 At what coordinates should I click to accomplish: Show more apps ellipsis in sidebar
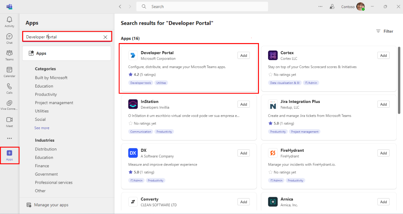tap(9, 138)
